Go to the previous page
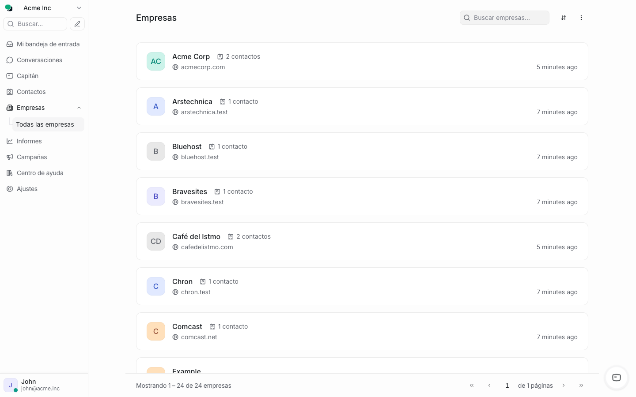Viewport: 636px width, 397px height. pyautogui.click(x=489, y=385)
